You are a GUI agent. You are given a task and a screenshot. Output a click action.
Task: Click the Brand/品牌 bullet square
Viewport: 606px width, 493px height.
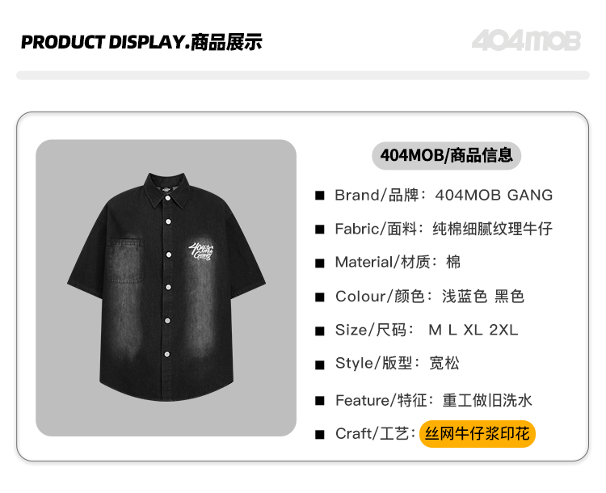[x=320, y=196]
